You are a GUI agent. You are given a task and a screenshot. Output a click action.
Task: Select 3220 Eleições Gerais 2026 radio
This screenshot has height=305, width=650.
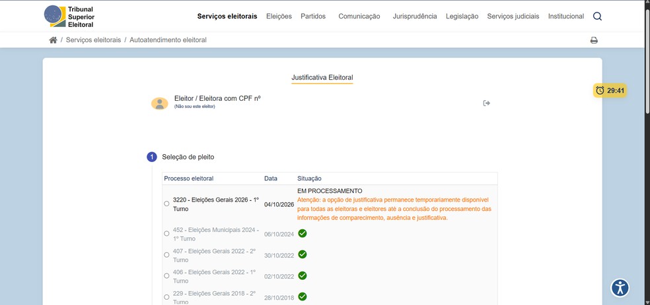(166, 204)
